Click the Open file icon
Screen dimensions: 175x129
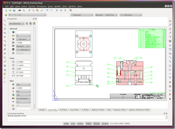tap(10, 10)
